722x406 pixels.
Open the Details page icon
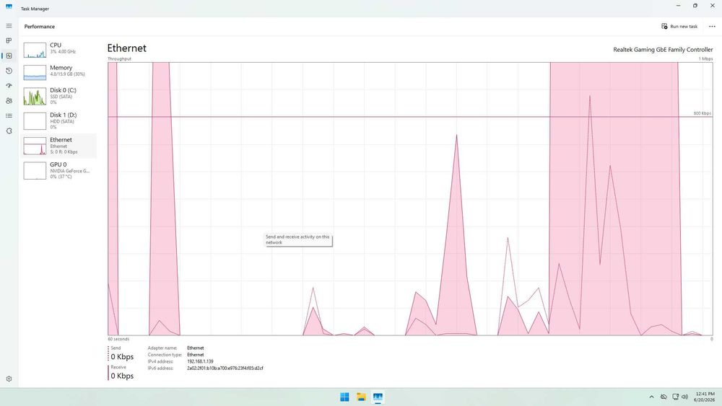[x=9, y=116]
